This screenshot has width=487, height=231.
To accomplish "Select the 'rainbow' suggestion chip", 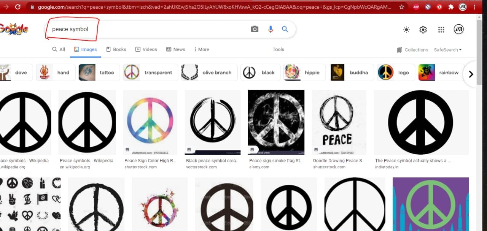I will (441, 73).
